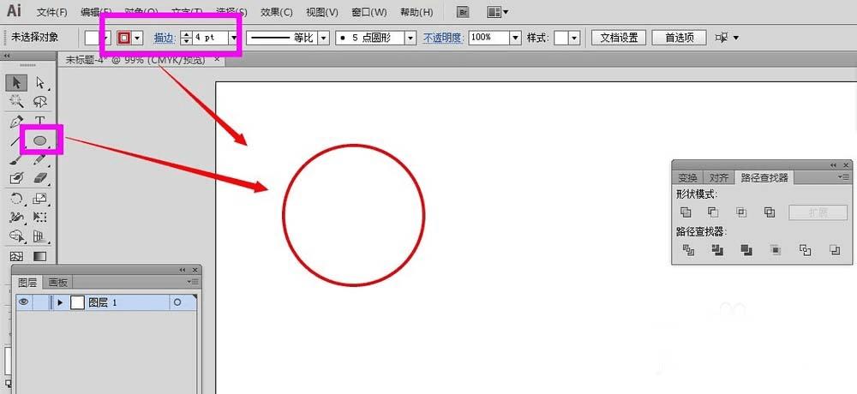Open the 文件(F) menu

(52, 12)
